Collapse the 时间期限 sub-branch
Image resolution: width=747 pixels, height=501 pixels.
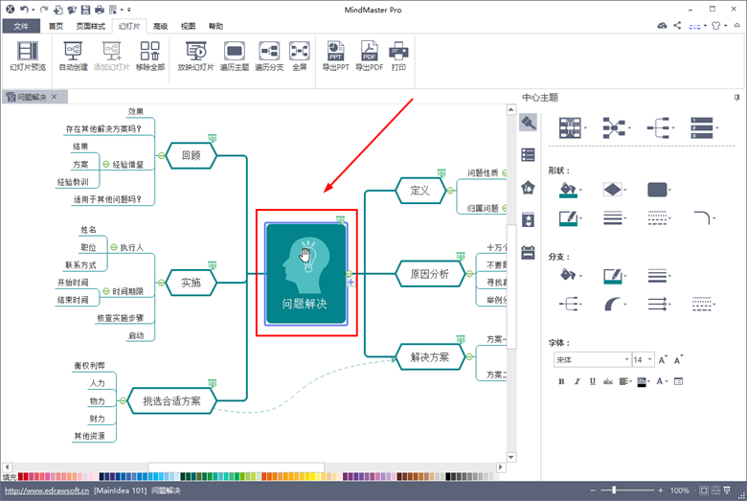tap(105, 291)
